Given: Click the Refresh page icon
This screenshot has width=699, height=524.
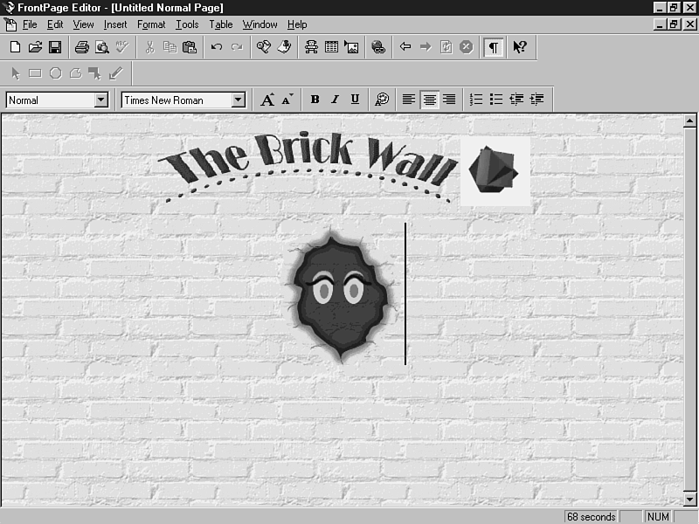Looking at the screenshot, I should 446,47.
